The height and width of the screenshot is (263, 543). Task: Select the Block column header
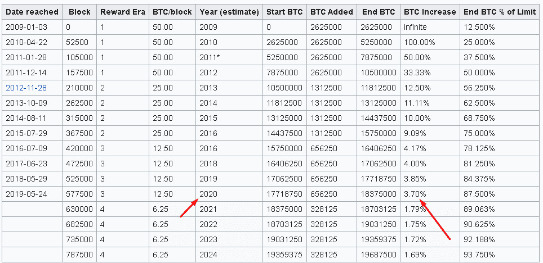[79, 12]
